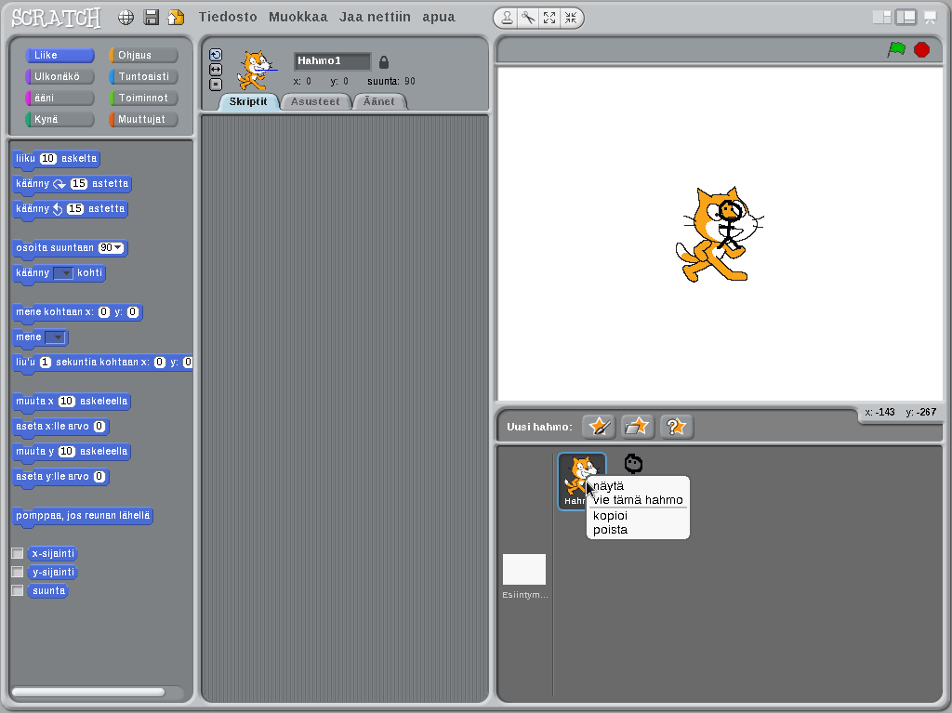
Task: Click the globe language icon
Action: tap(126, 18)
